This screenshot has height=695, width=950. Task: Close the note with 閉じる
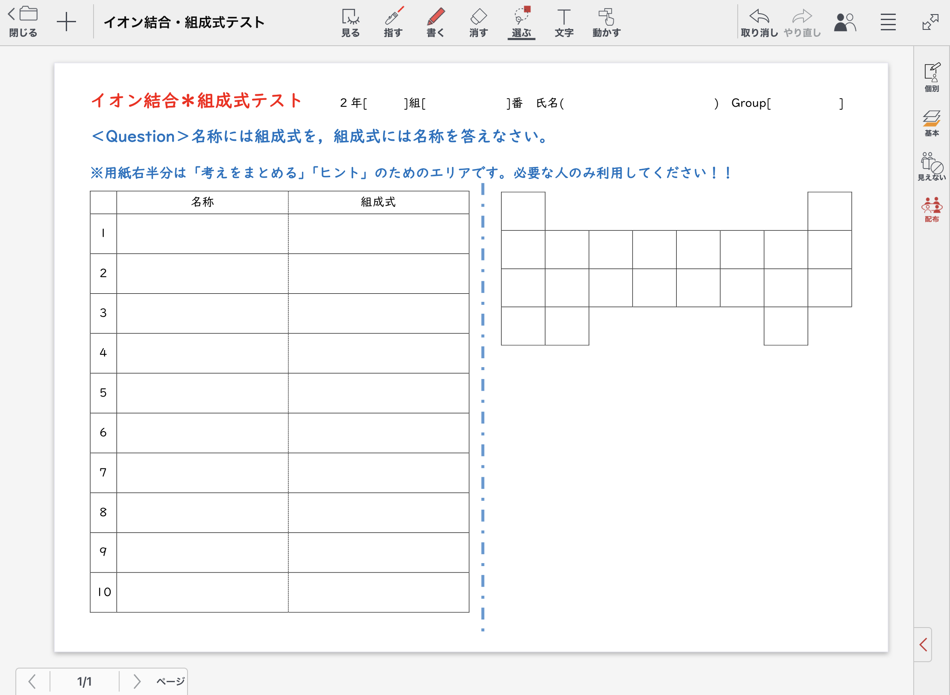pyautogui.click(x=23, y=21)
